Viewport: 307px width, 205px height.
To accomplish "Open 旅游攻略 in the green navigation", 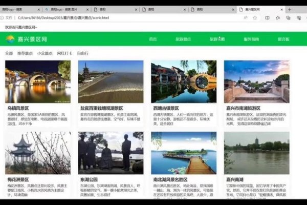I will click(x=217, y=39).
